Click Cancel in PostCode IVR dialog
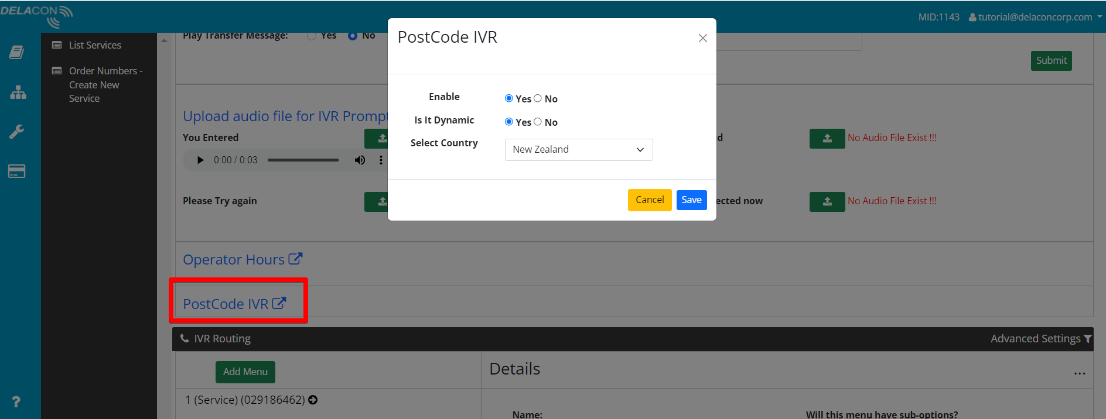The image size is (1106, 419). click(650, 200)
